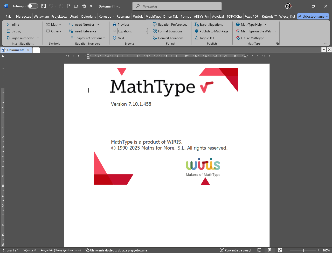This screenshot has width=332, height=253.
Task: Expand the Insert Number dropdown arrow
Action: (98, 24)
